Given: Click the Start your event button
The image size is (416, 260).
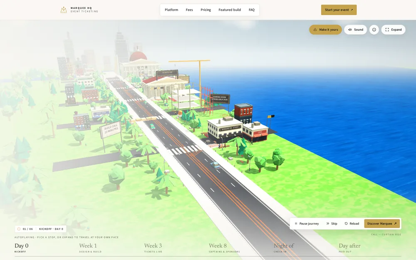Looking at the screenshot, I should click(x=339, y=10).
